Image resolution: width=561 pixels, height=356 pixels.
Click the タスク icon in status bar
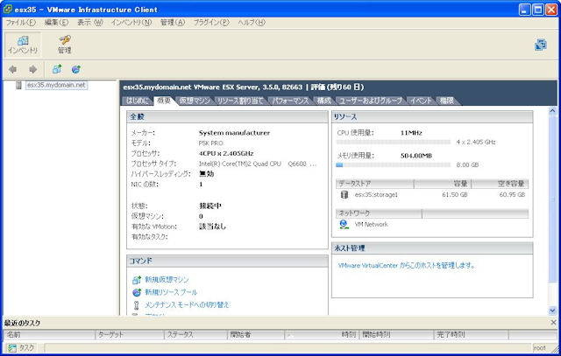(x=12, y=348)
